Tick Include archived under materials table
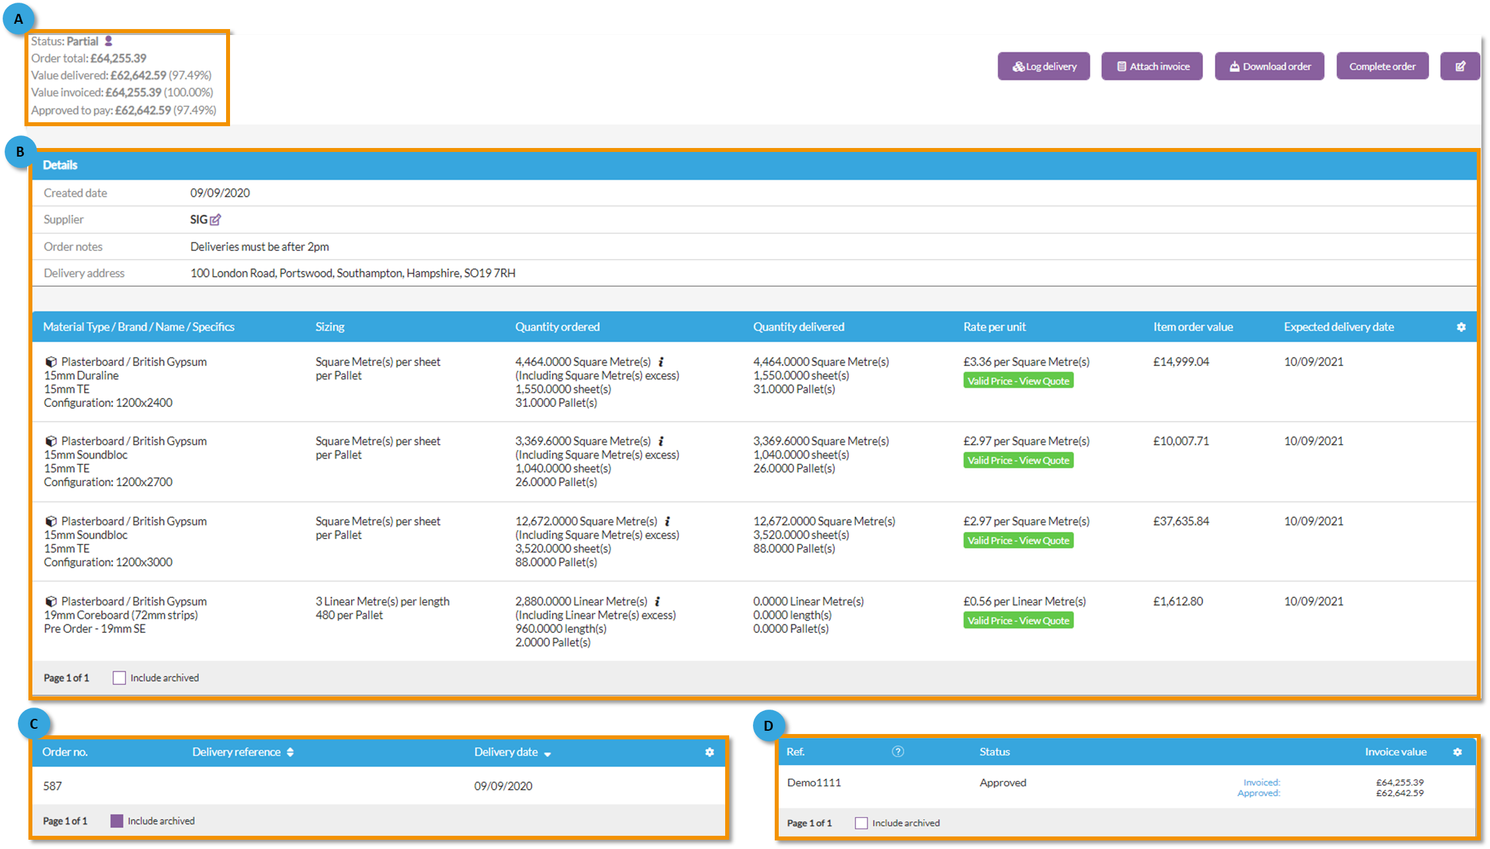Image resolution: width=1490 pixels, height=849 pixels. 119,678
